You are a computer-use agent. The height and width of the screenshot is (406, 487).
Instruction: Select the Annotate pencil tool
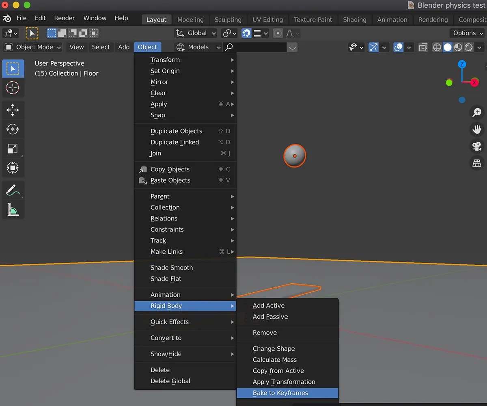[x=13, y=190]
